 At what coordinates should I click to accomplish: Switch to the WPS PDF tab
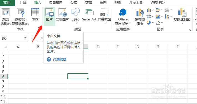pyautogui.click(x=158, y=2)
